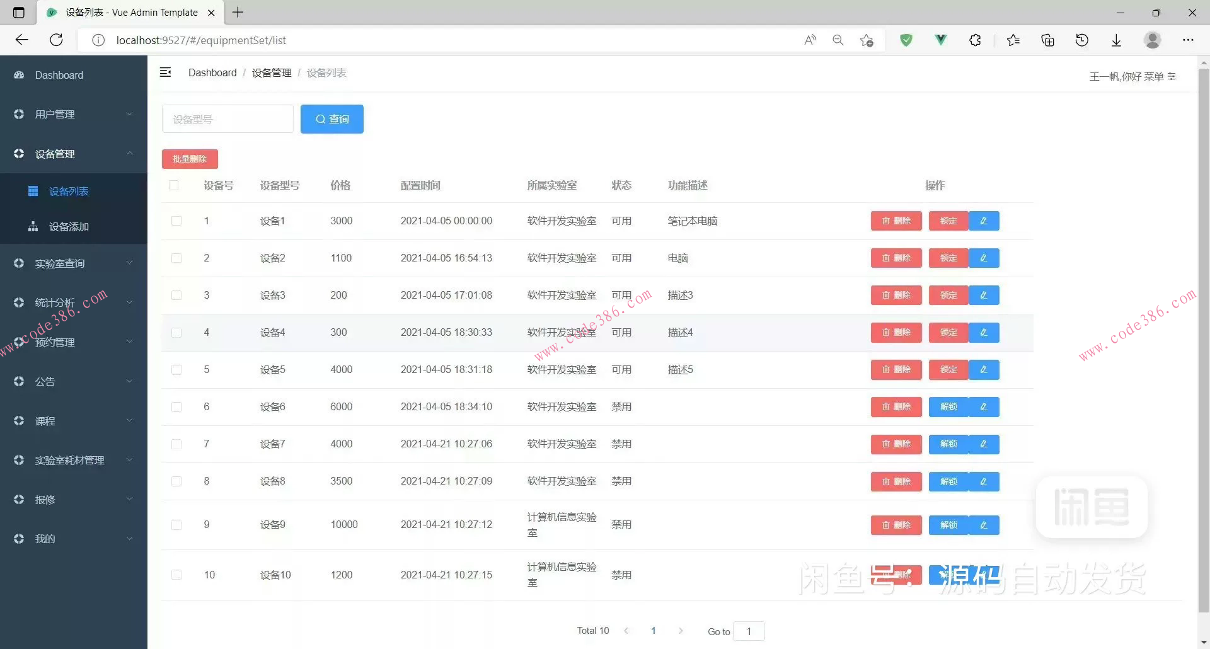Check the checkbox for 设备3 row

click(176, 295)
